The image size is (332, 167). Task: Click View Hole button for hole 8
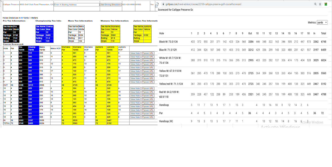pos(135,78)
